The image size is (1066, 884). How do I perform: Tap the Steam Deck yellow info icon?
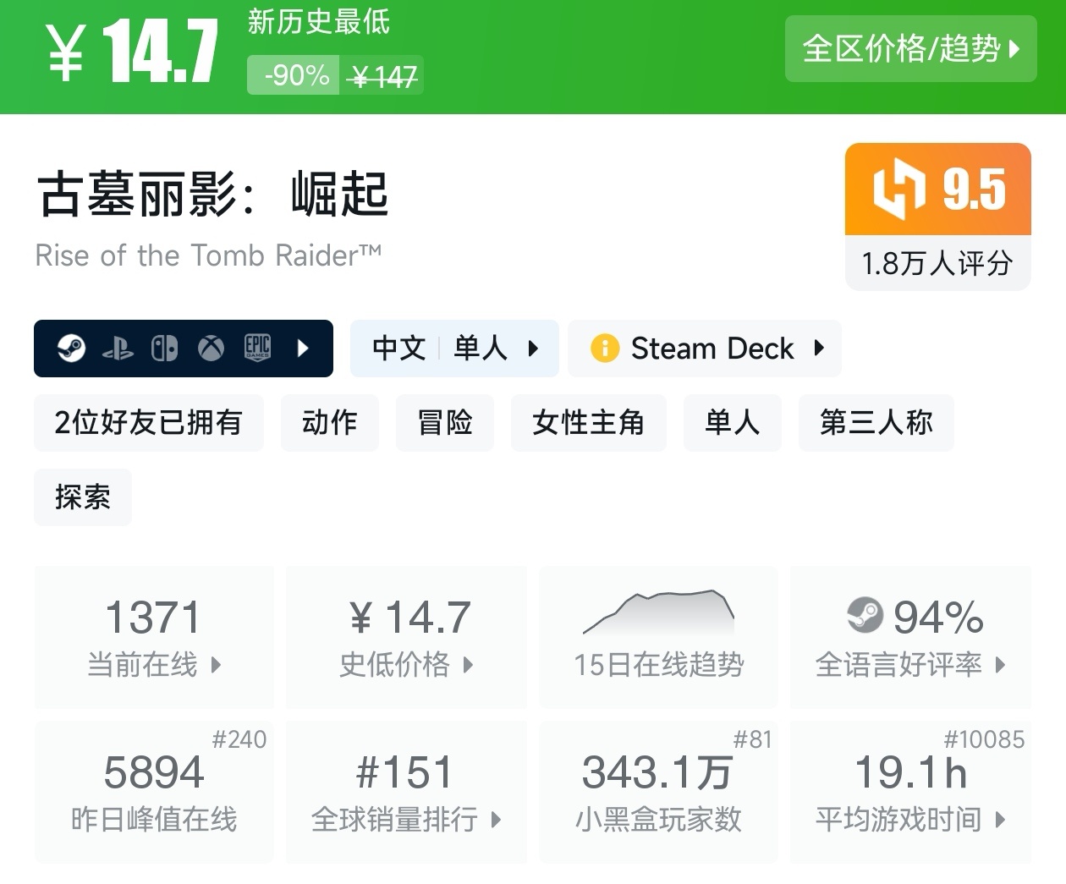[x=605, y=349]
